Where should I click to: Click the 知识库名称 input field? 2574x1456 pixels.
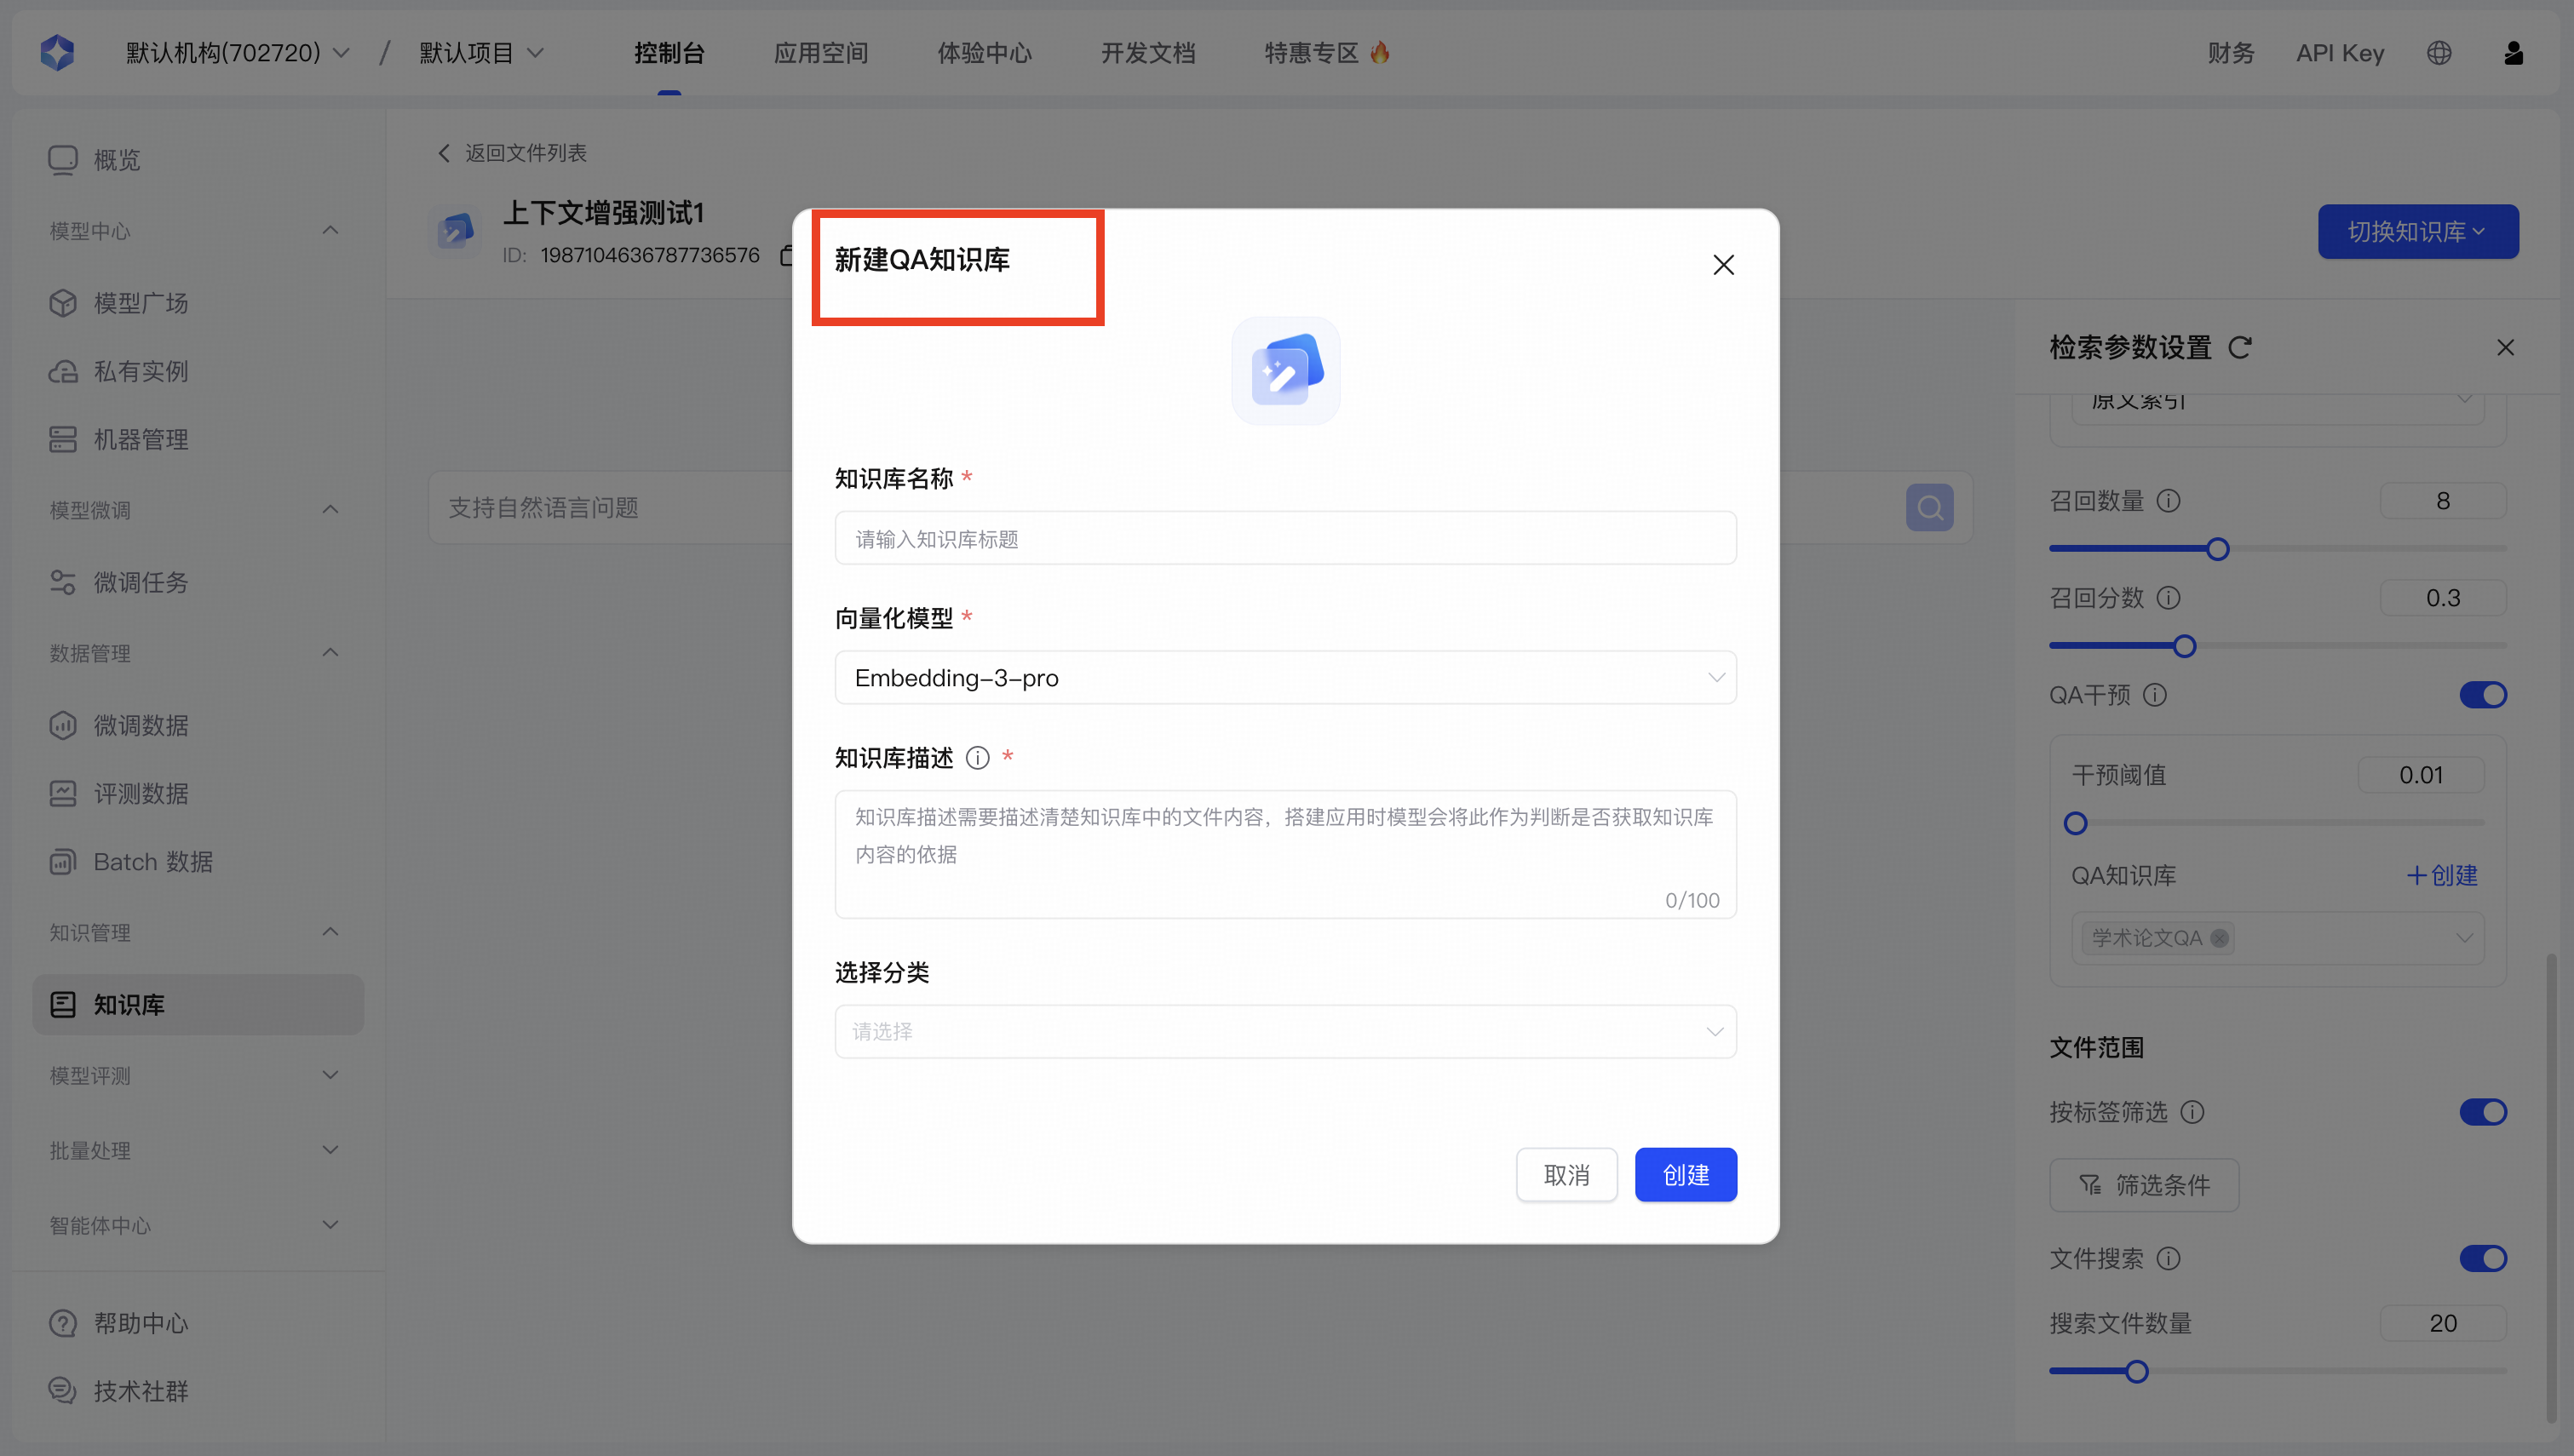click(x=1285, y=539)
